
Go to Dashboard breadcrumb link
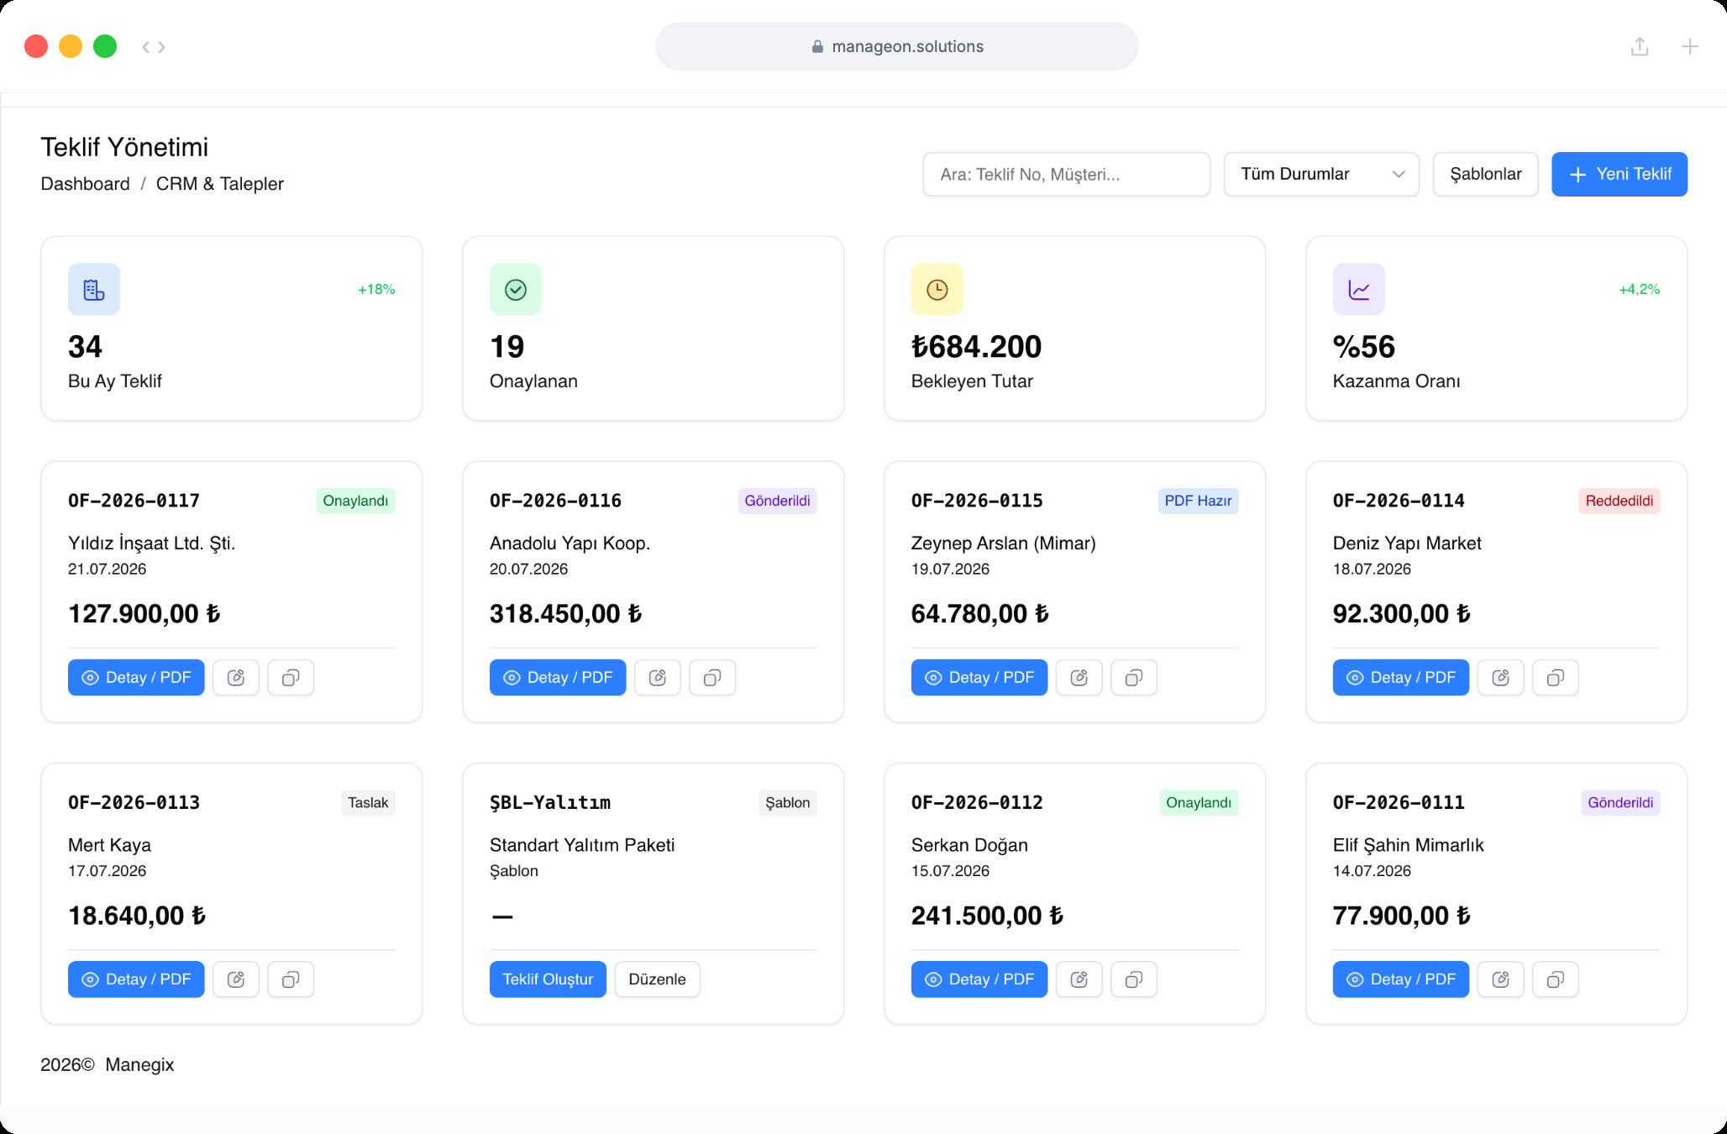pos(86,184)
